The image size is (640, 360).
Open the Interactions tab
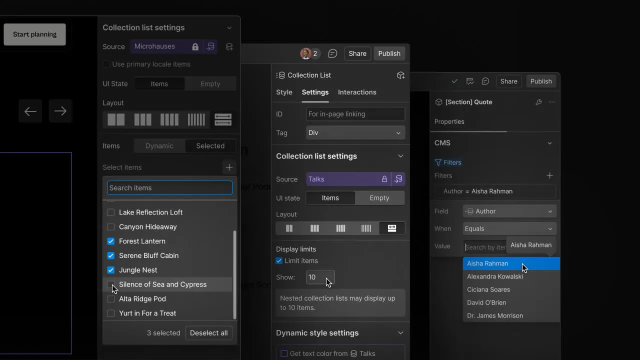[357, 92]
